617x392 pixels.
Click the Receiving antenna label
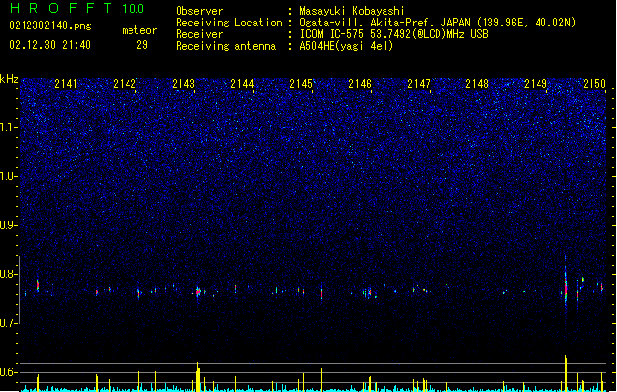[226, 46]
